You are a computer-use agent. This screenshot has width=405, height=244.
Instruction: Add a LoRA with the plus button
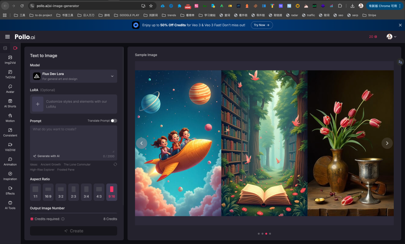[38, 104]
